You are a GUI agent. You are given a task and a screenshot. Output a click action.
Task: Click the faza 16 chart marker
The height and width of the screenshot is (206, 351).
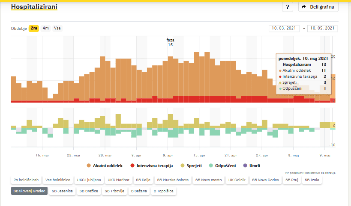(x=170, y=42)
